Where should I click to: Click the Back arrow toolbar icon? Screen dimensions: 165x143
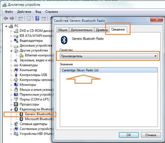click(6, 18)
